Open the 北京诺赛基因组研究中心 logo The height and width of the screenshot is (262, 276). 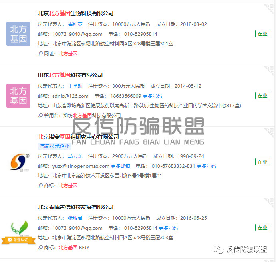click(x=20, y=162)
